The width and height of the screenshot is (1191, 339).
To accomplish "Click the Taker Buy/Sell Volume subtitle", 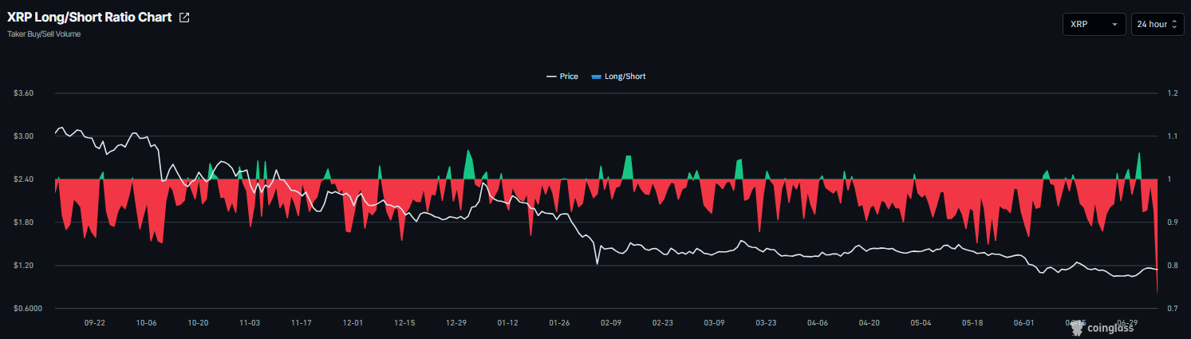I will (44, 34).
